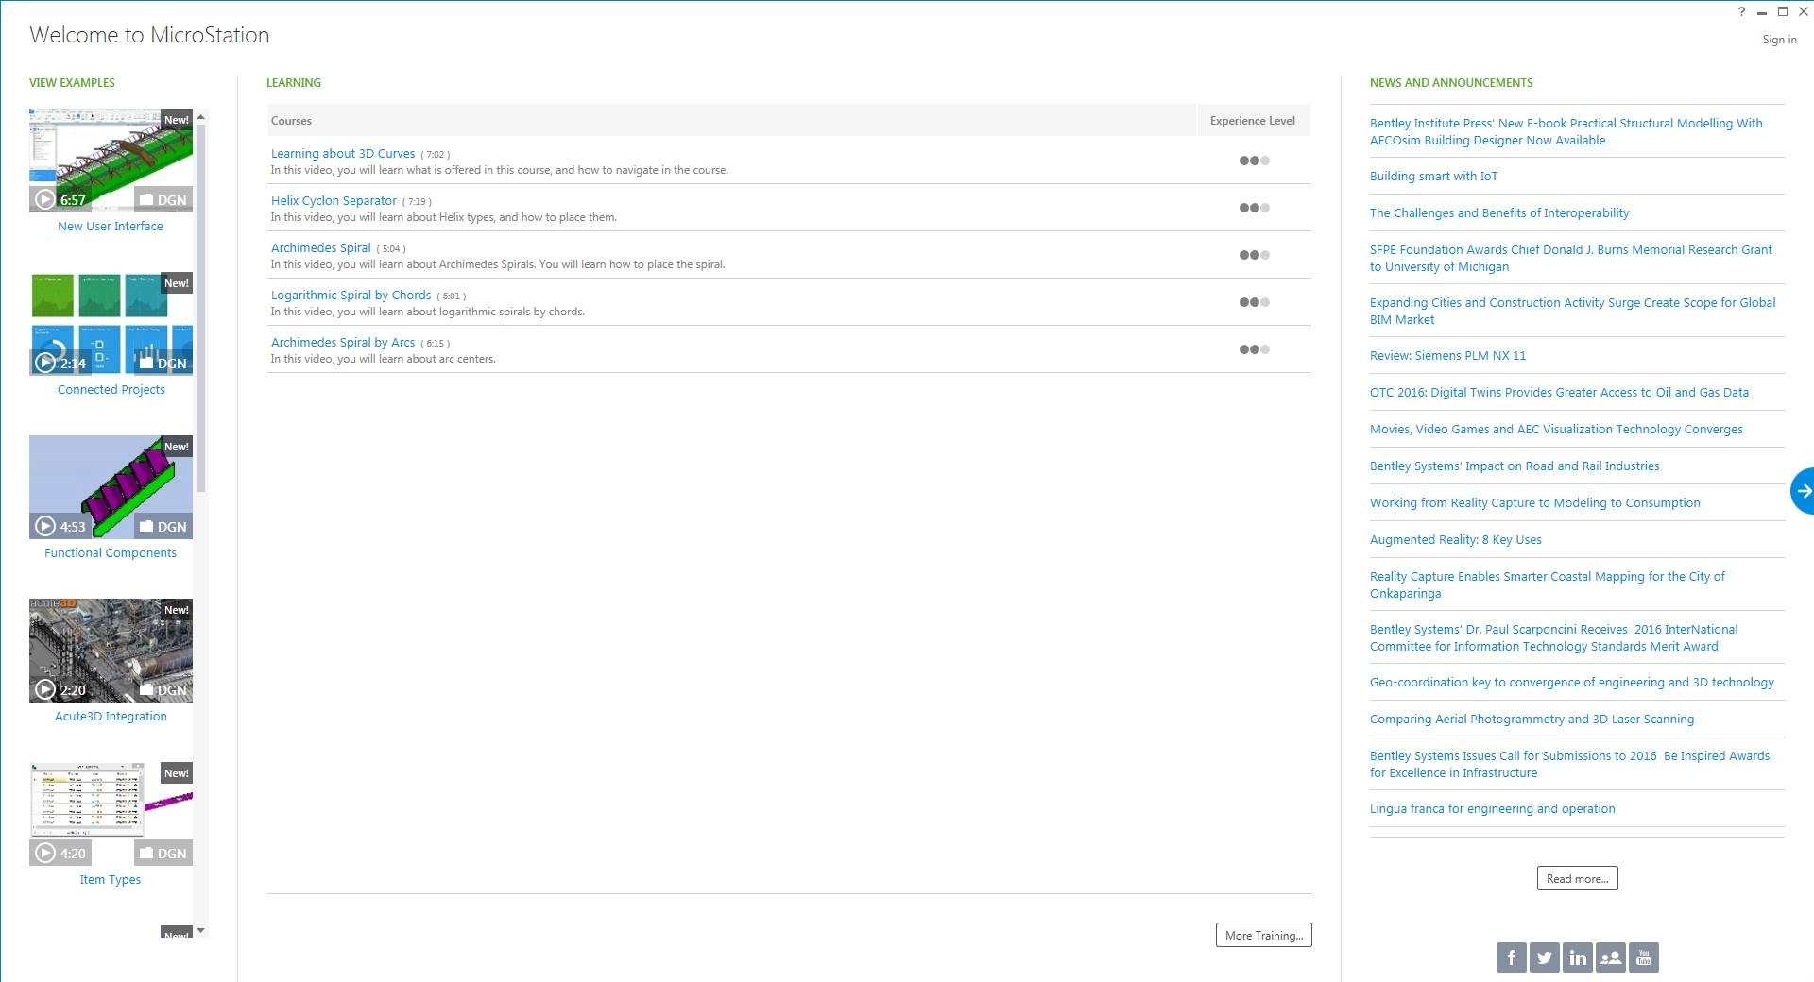Click the View Examples scrollbar thumb
The width and height of the screenshot is (1814, 982).
tap(200, 308)
